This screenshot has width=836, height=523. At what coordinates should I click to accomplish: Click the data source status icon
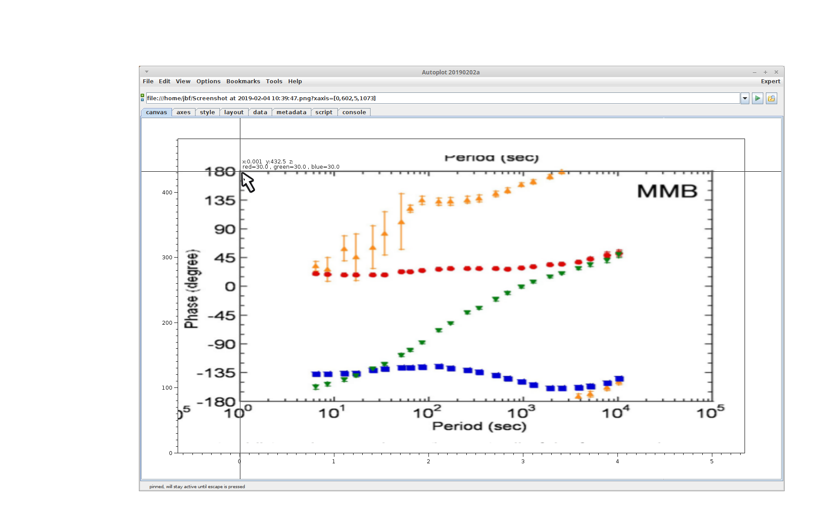142,98
